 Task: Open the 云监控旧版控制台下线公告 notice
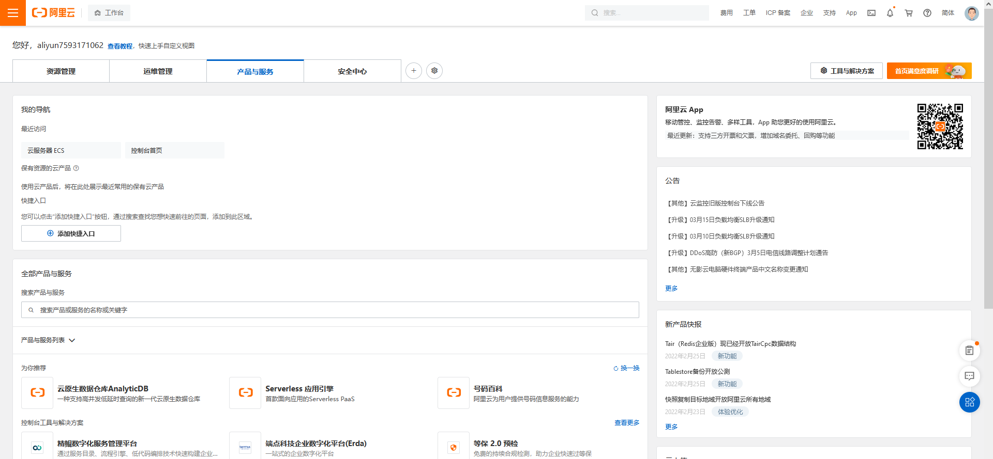click(x=715, y=203)
